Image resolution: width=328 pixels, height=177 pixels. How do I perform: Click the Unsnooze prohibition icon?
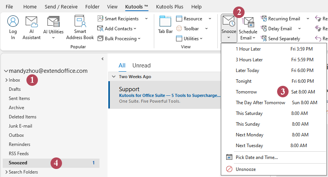click(229, 169)
